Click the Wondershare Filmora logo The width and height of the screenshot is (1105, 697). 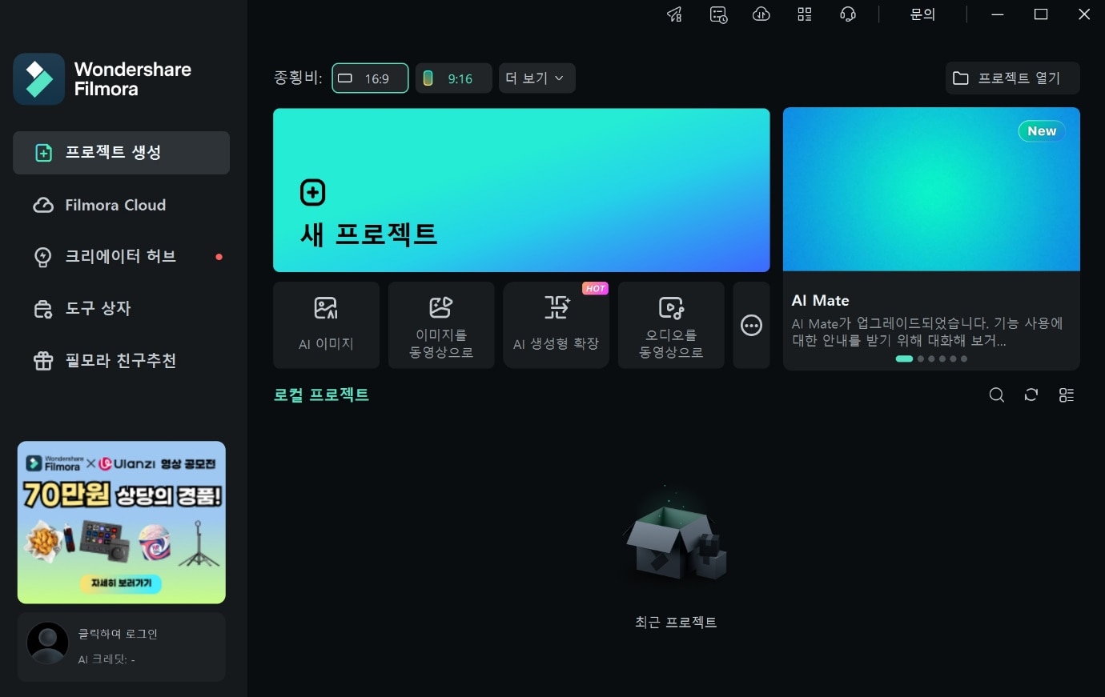102,79
